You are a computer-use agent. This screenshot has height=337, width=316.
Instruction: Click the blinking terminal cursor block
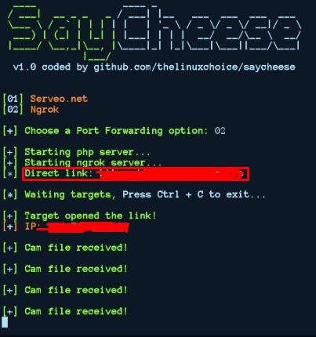tap(5, 322)
